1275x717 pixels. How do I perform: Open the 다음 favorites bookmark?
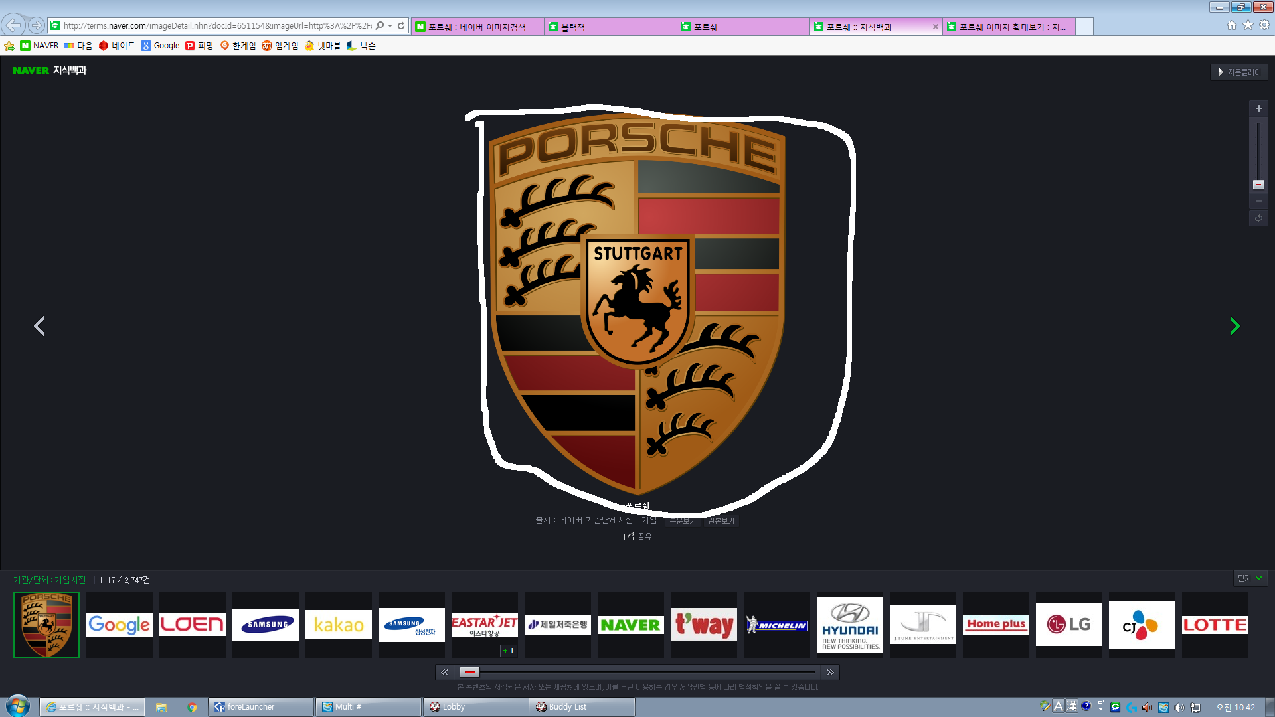click(78, 46)
